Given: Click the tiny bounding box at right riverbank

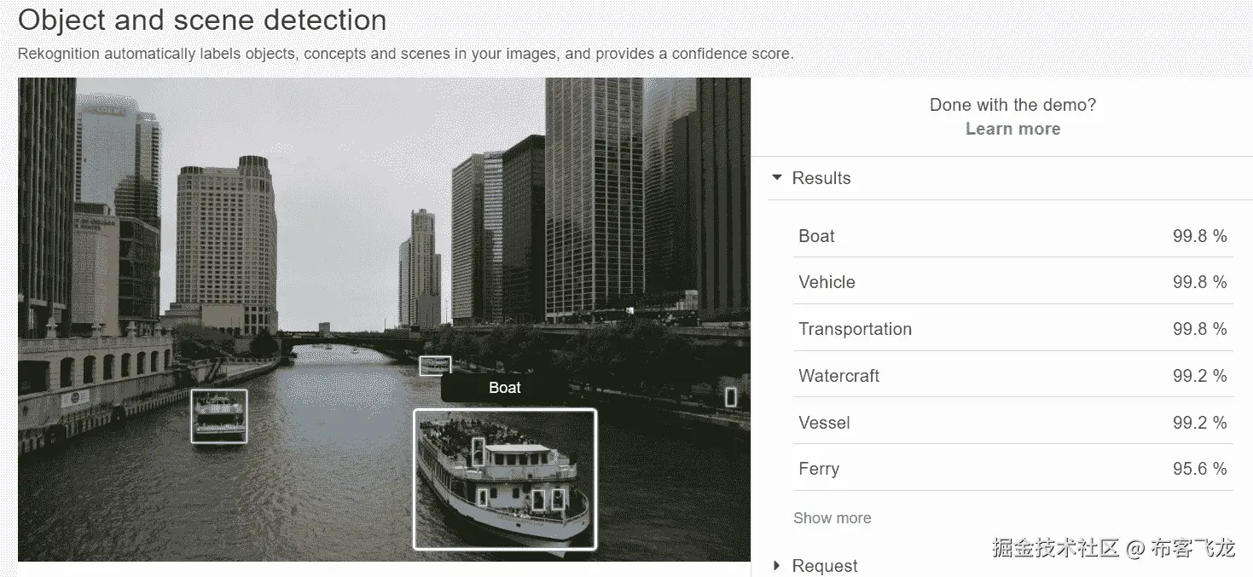Looking at the screenshot, I should click(730, 397).
